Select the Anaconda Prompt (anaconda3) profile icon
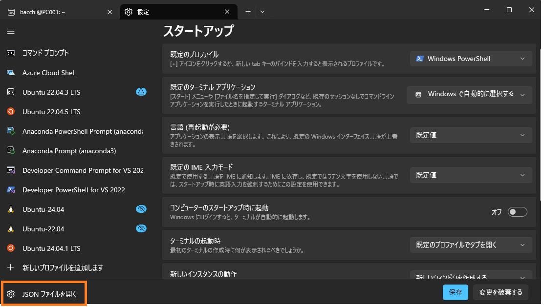Screen dimensions: 544x307 (x=11, y=151)
